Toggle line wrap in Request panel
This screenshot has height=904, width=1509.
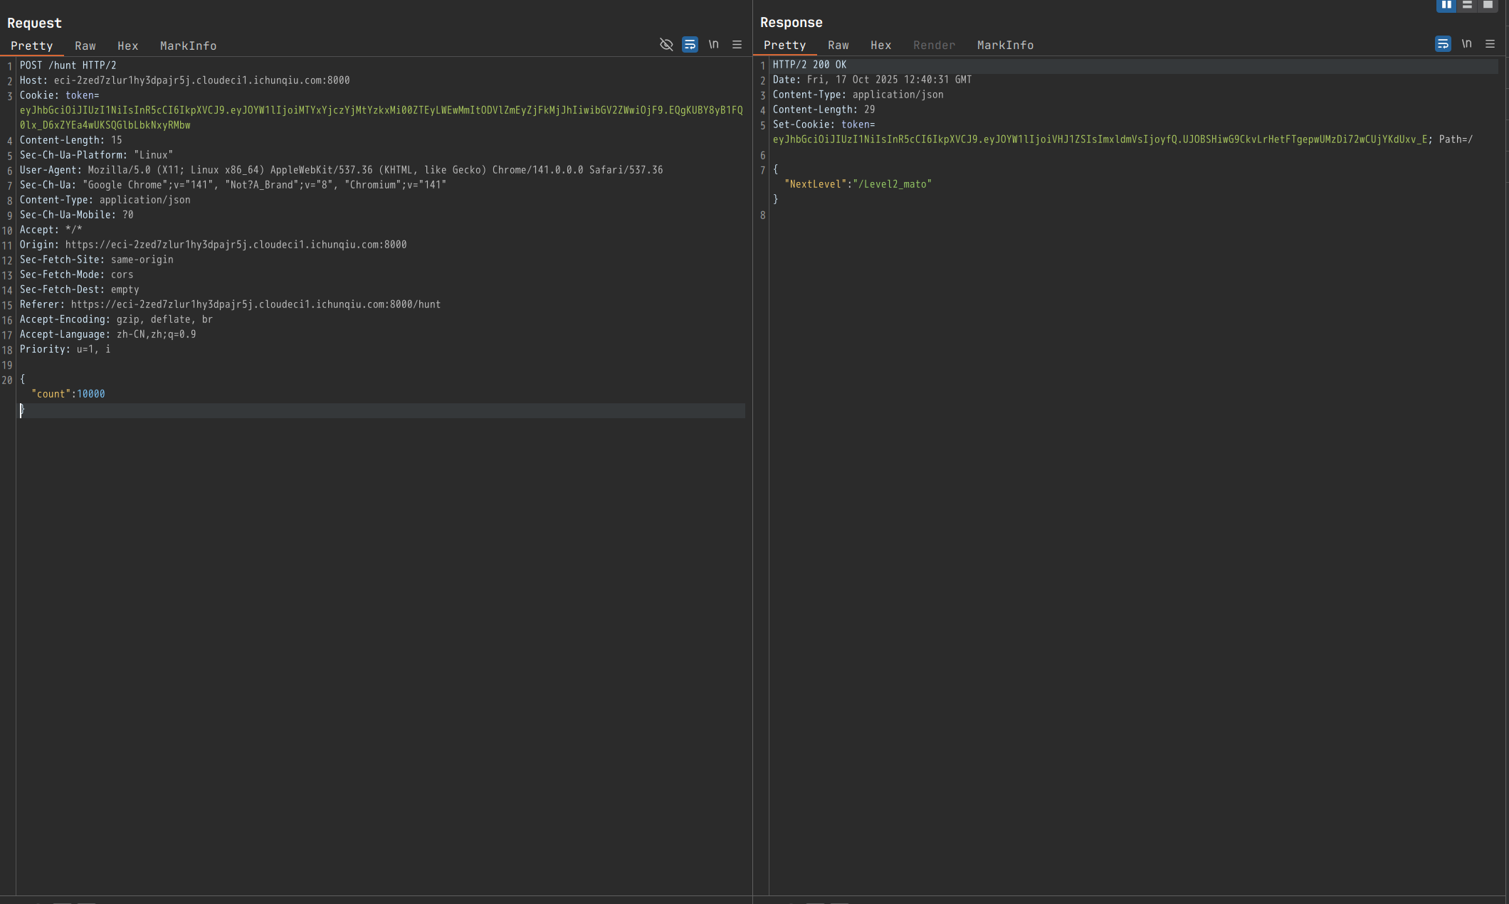point(690,45)
